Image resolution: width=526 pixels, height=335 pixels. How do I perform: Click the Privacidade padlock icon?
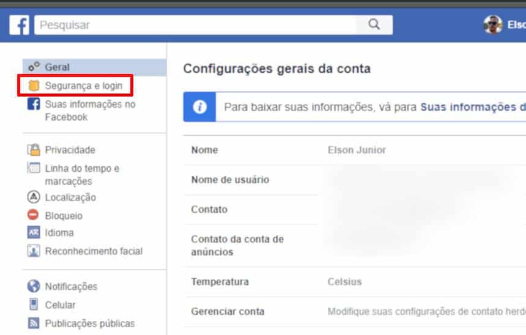pyautogui.click(x=34, y=150)
